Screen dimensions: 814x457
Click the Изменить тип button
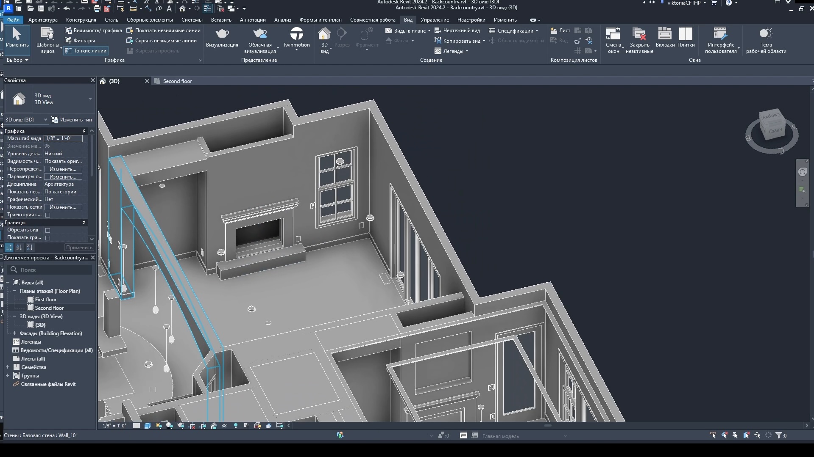pos(72,120)
